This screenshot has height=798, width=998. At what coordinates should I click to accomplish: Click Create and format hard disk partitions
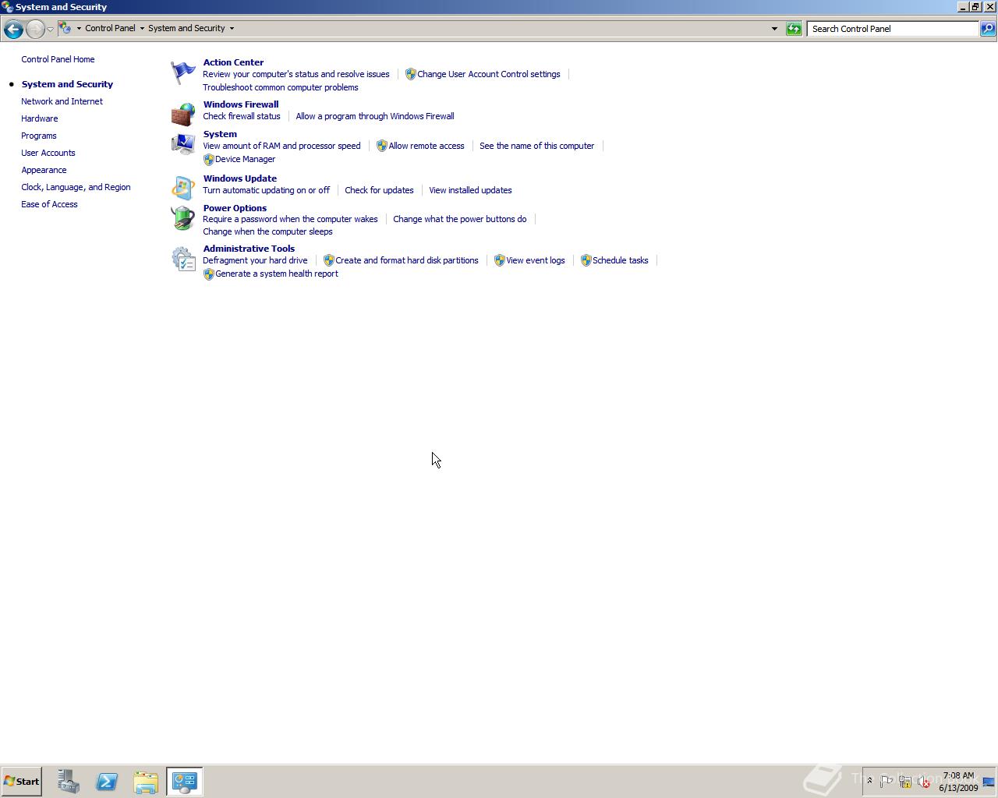pos(406,260)
